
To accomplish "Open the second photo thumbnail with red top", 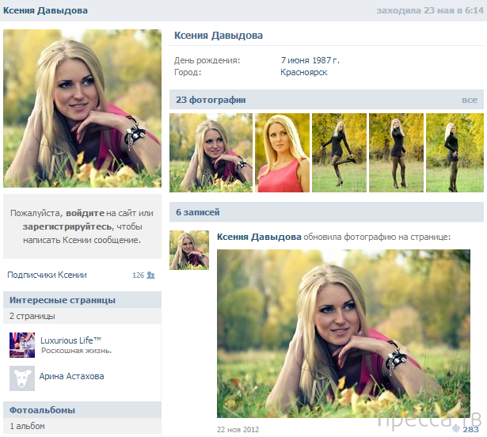I will coord(282,153).
